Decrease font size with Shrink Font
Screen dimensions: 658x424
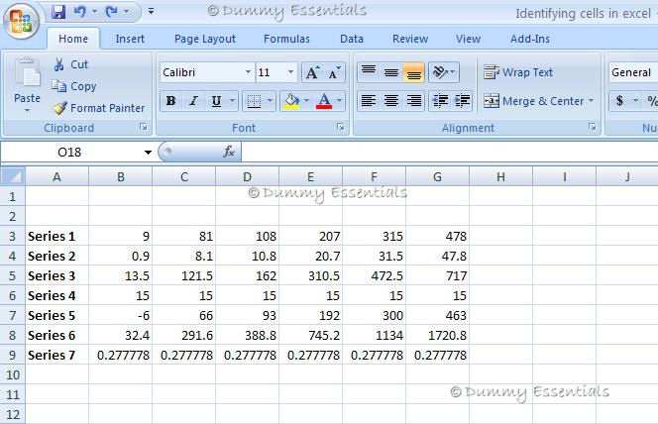pos(335,72)
